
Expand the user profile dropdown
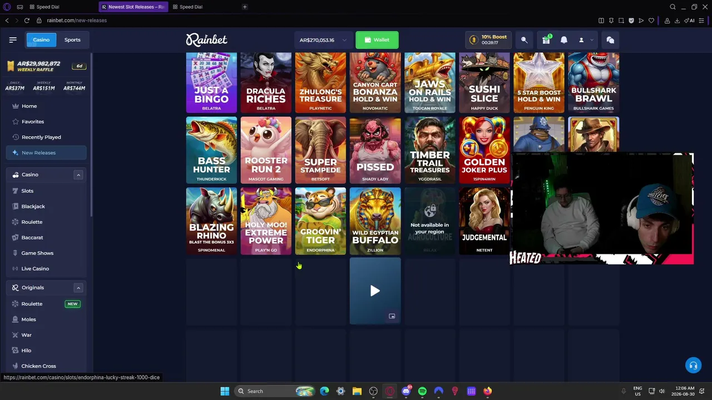pos(586,40)
